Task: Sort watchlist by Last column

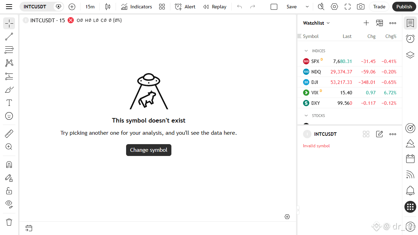Action: tap(347, 36)
